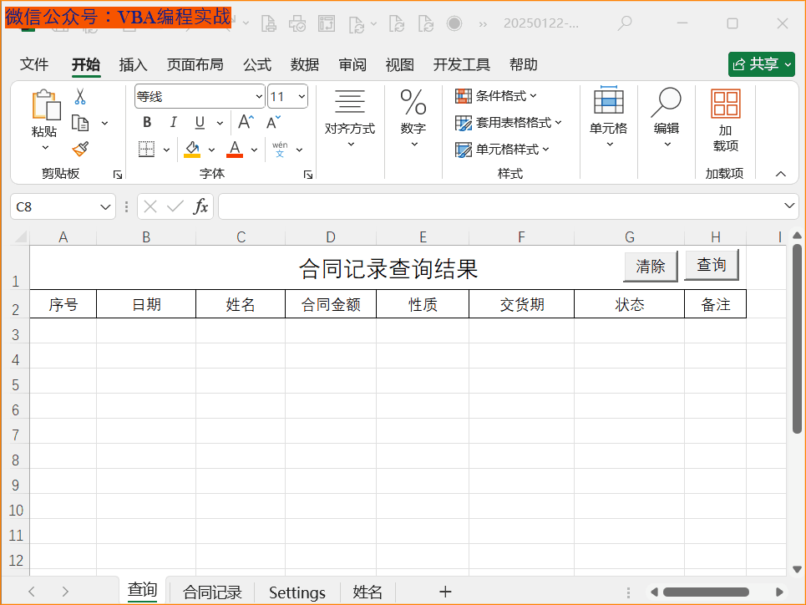Click the 清除 button on the sheet
The width and height of the screenshot is (806, 605).
point(651,267)
